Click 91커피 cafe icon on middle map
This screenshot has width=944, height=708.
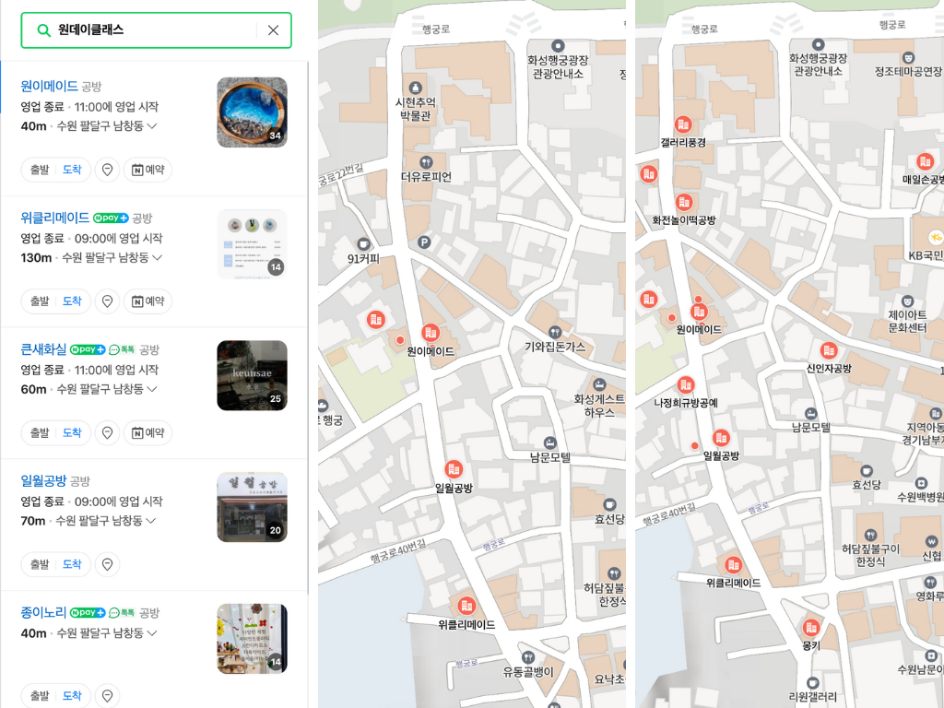363,243
